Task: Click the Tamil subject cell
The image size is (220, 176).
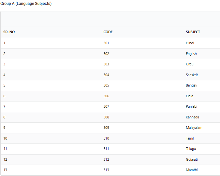Action: pos(190,138)
